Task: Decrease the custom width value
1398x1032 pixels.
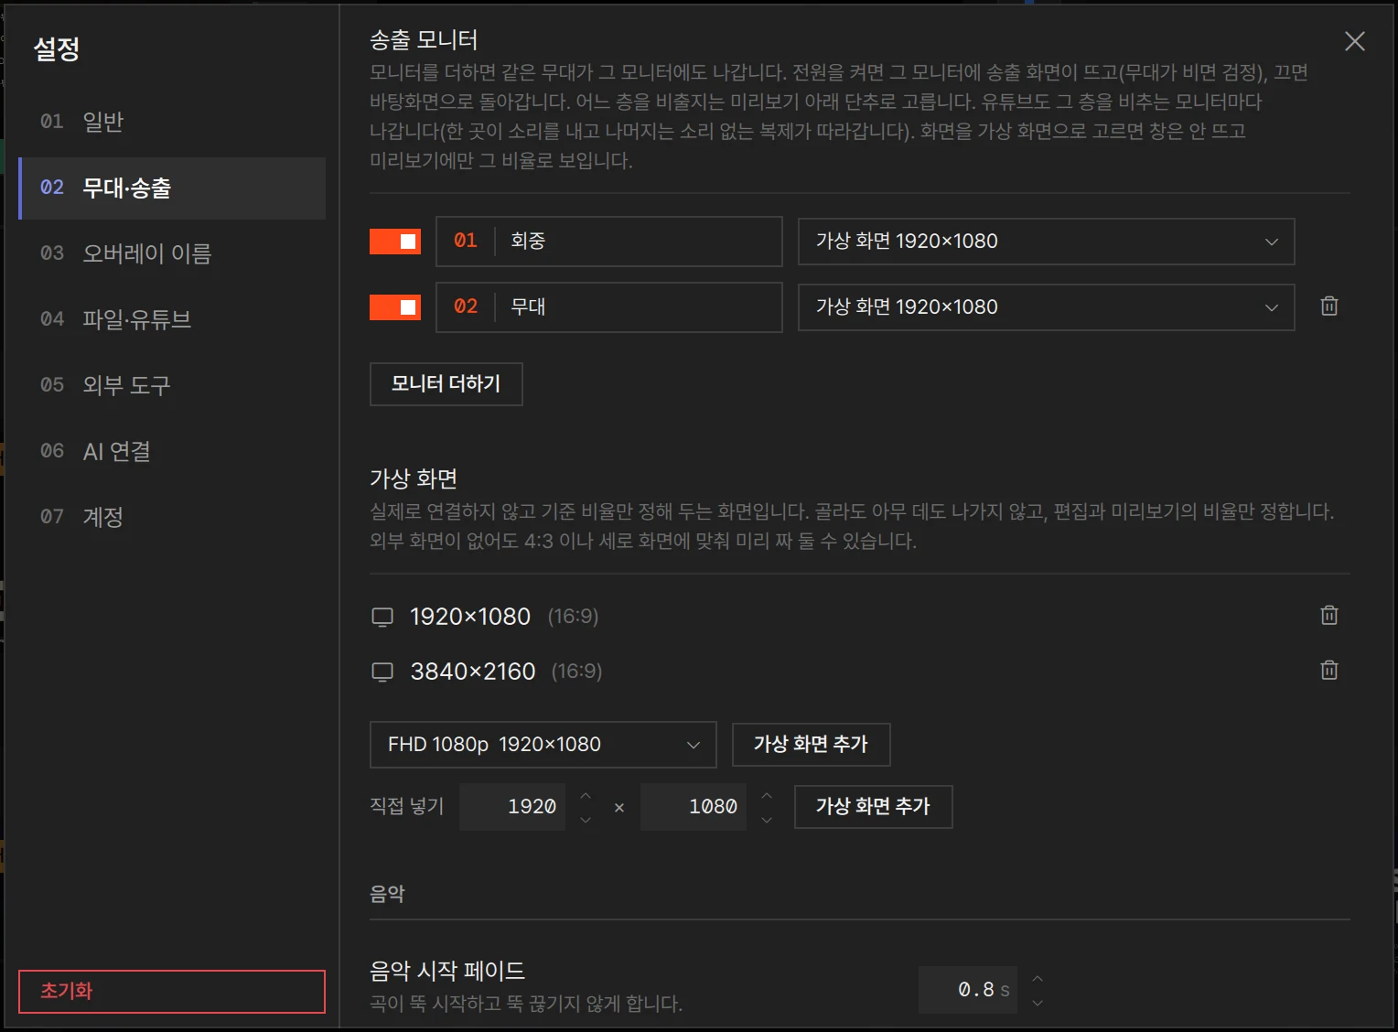Action: [x=586, y=820]
